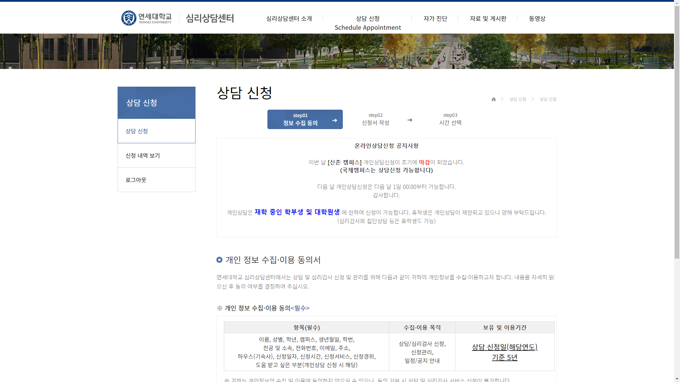Click the campus banner image
This screenshot has width=680, height=382.
337,51
